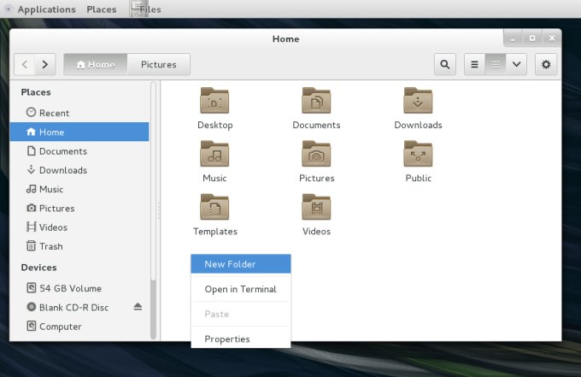Eject the Blank CD-R Disc
Screen dimensions: 581x377
point(138,307)
